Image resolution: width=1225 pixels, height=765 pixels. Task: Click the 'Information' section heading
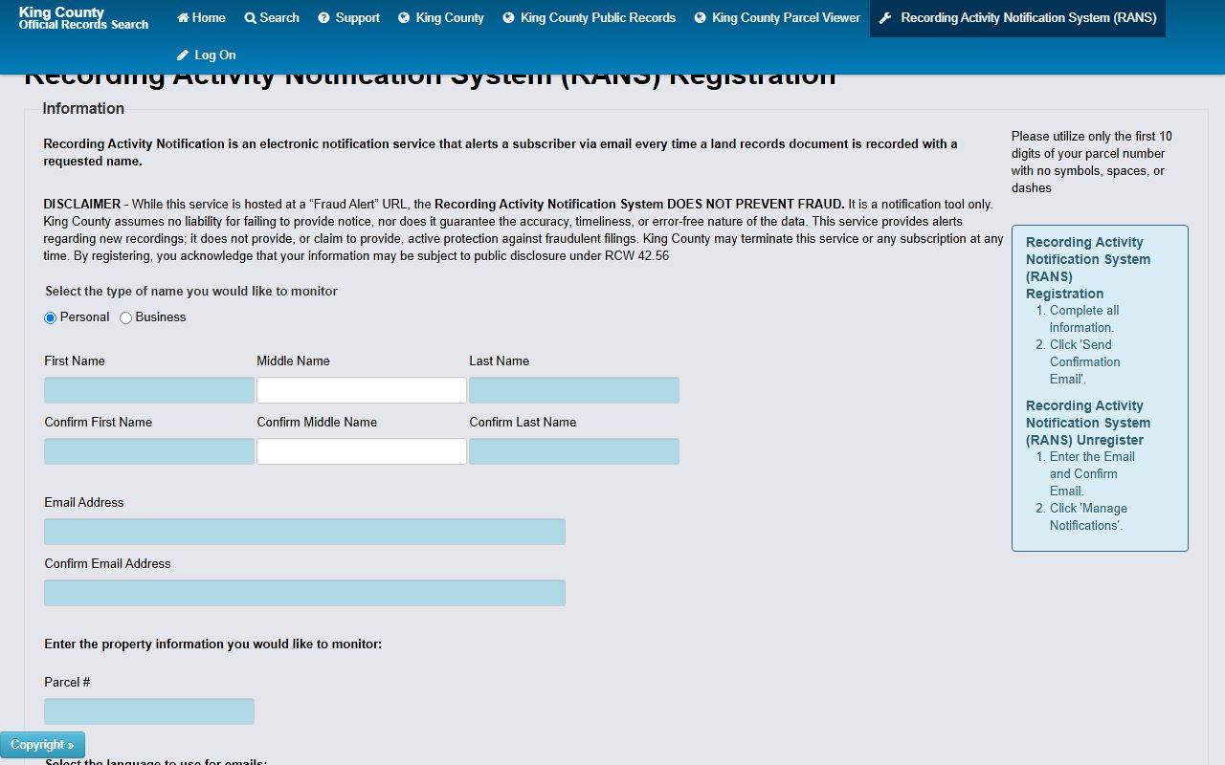tap(83, 109)
